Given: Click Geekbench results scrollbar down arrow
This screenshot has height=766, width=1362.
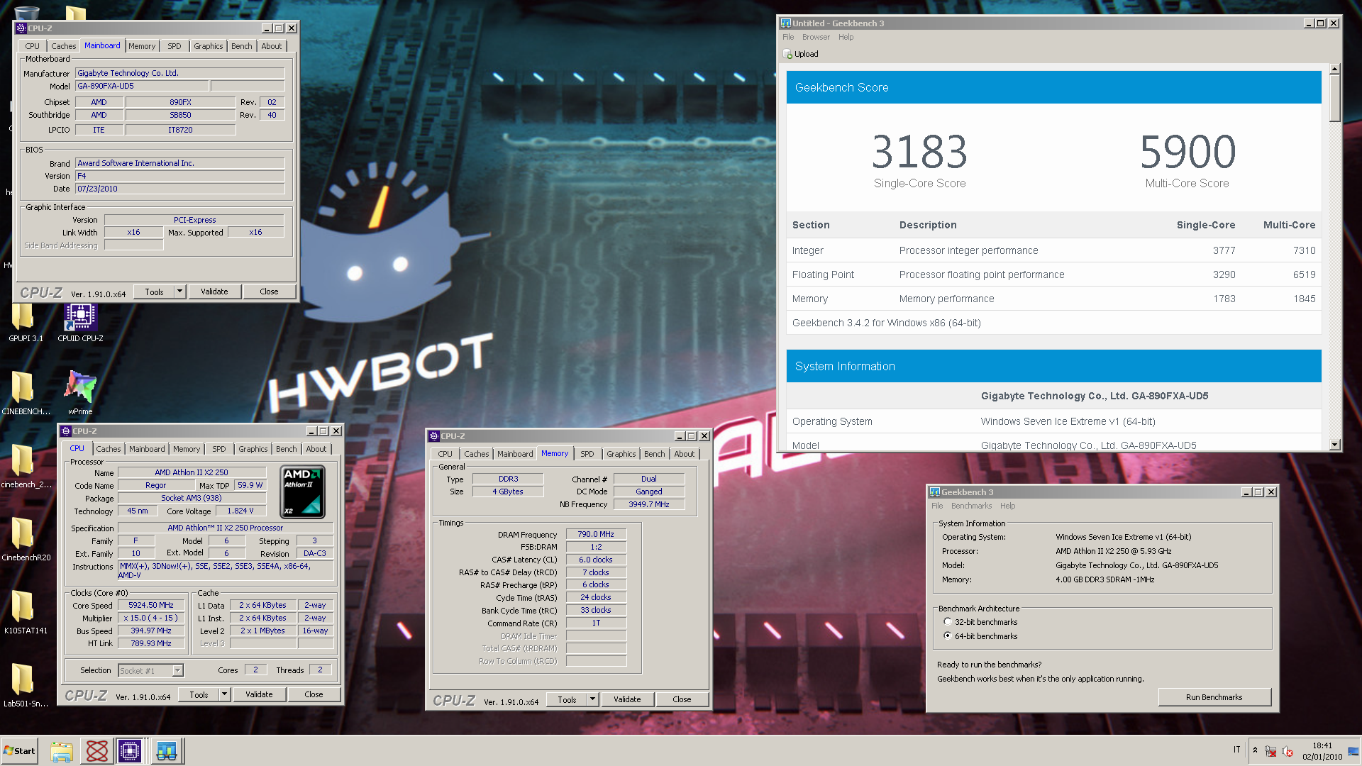Looking at the screenshot, I should [x=1334, y=445].
